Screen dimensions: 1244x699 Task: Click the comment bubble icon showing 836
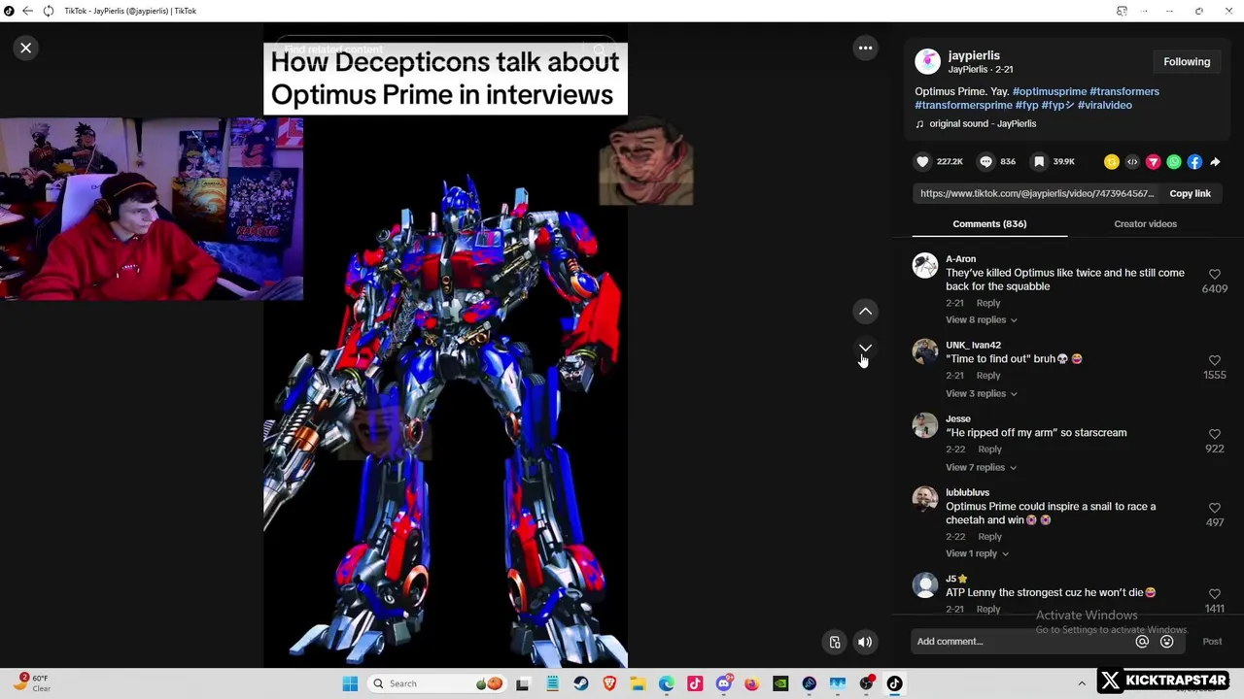coord(985,162)
